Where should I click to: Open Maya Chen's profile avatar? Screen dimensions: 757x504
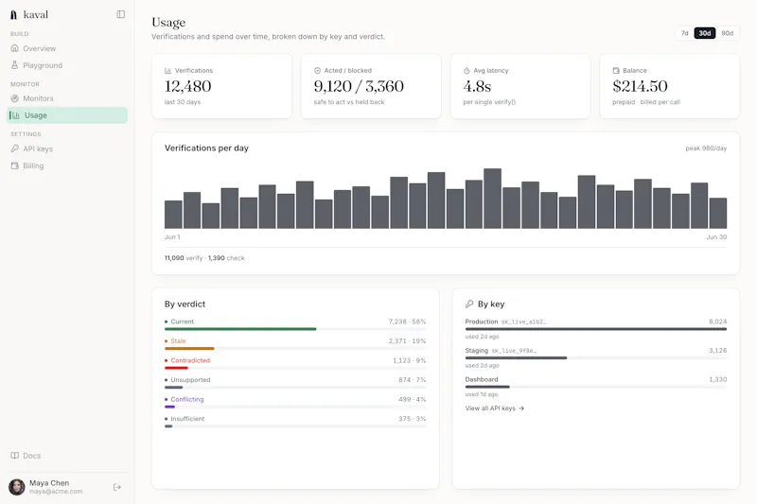click(x=17, y=487)
